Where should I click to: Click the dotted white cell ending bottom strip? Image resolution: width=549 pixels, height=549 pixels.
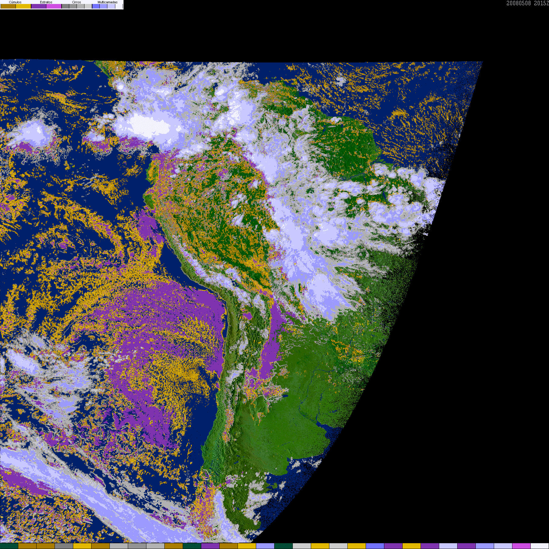click(x=540, y=546)
